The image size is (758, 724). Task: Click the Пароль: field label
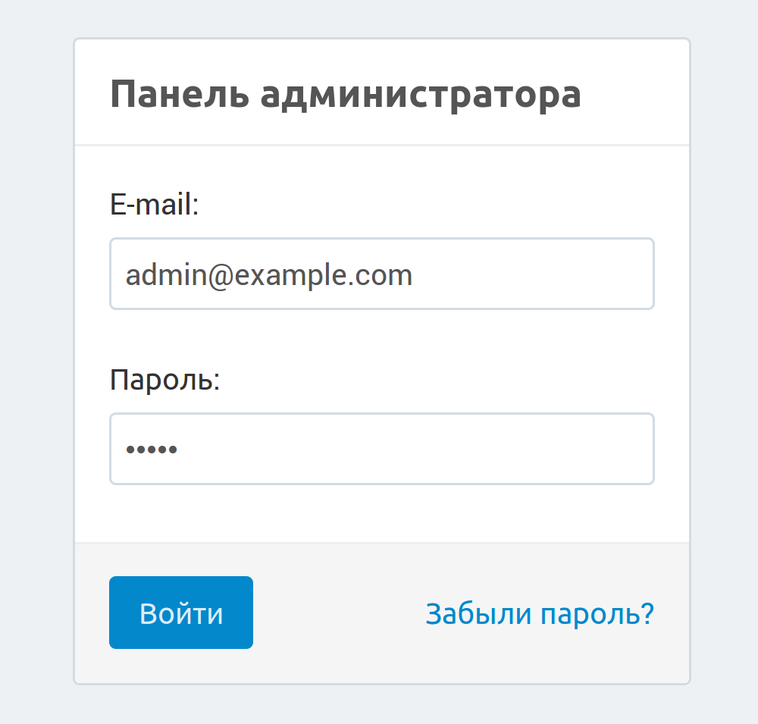164,379
